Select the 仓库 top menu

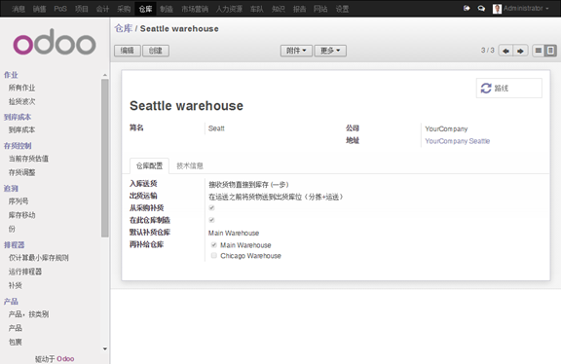point(145,9)
